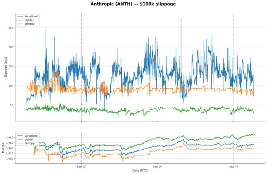Click the 'Slippage (bps)' y-axis label
Screen dimensions: 267x174
(5, 67)
